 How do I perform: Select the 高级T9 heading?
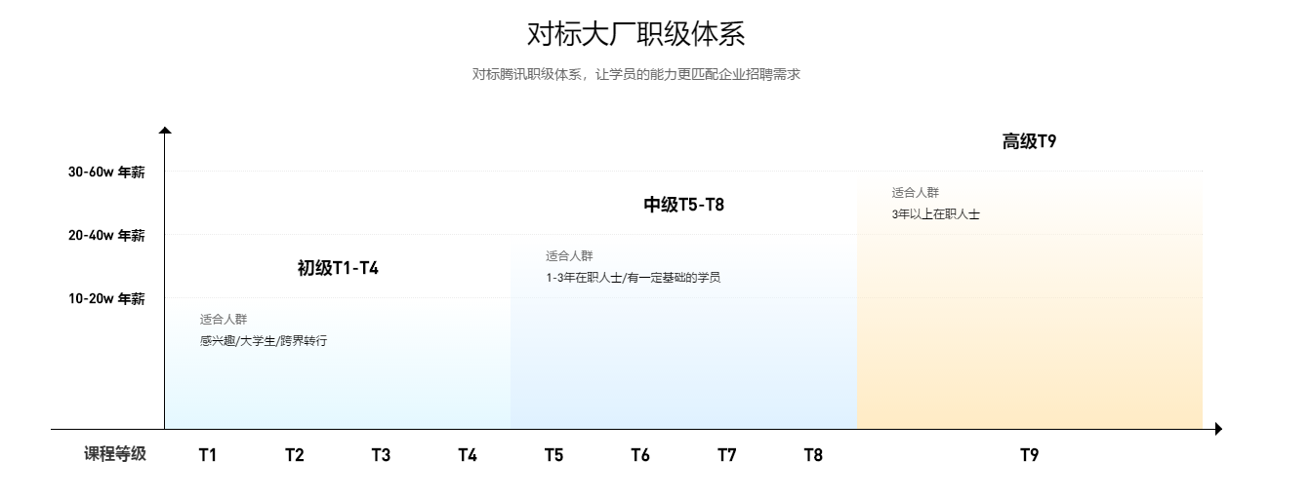coord(1029,141)
